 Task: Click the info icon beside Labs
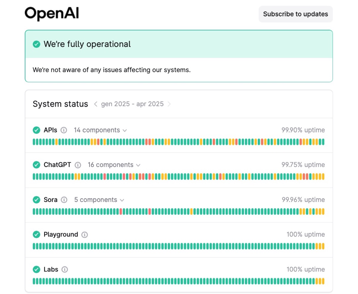(65, 269)
